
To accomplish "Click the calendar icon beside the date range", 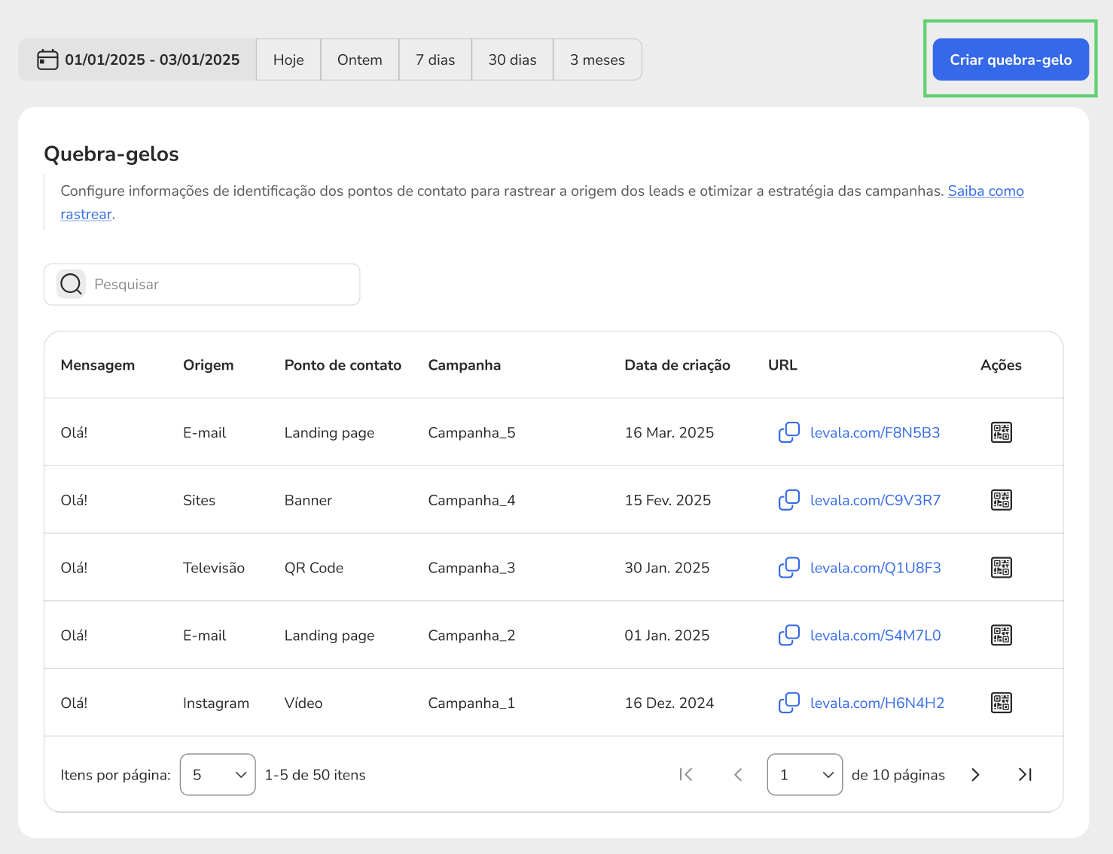I will point(47,59).
